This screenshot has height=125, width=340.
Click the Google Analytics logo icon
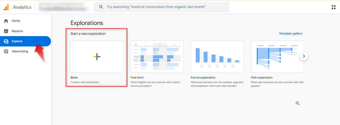[6, 7]
